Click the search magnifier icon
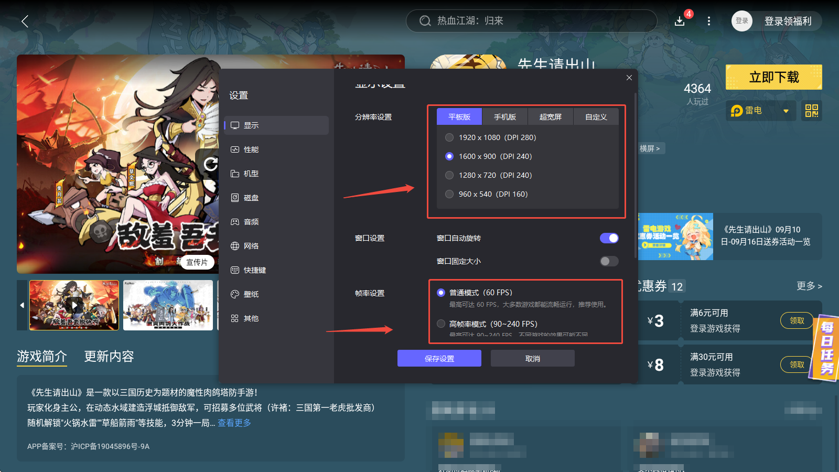839x472 pixels. pos(425,21)
